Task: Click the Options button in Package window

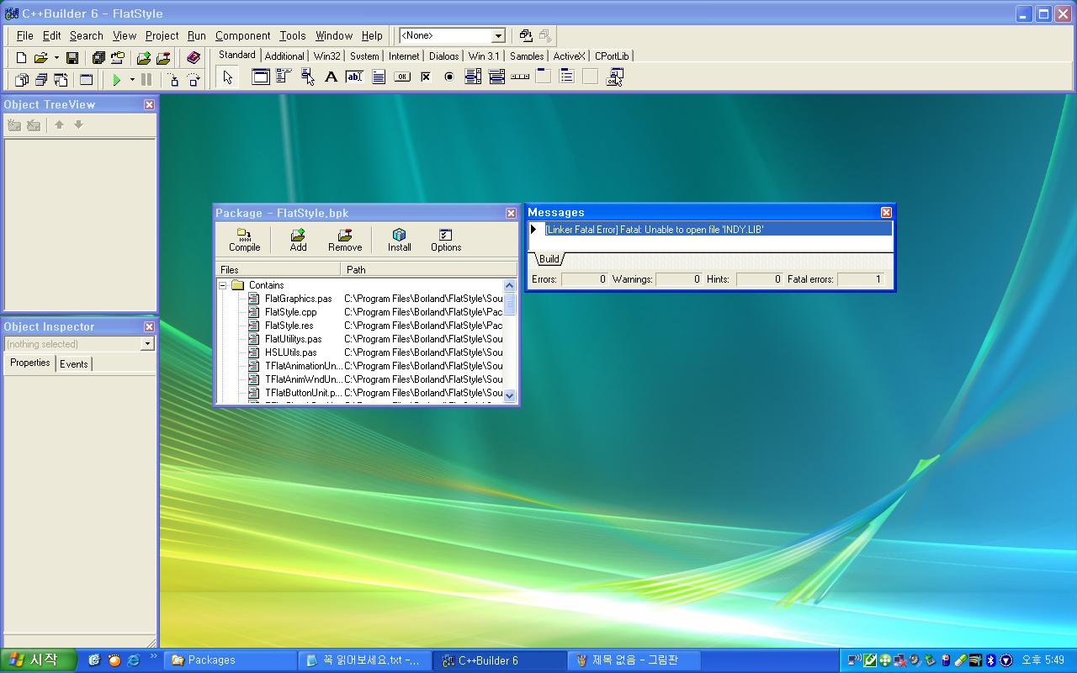Action: (445, 240)
